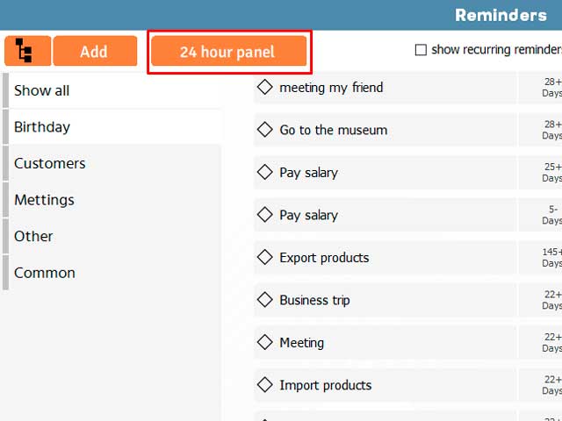
Task: Enable show recurring reminders checkbox
Action: pyautogui.click(x=421, y=50)
